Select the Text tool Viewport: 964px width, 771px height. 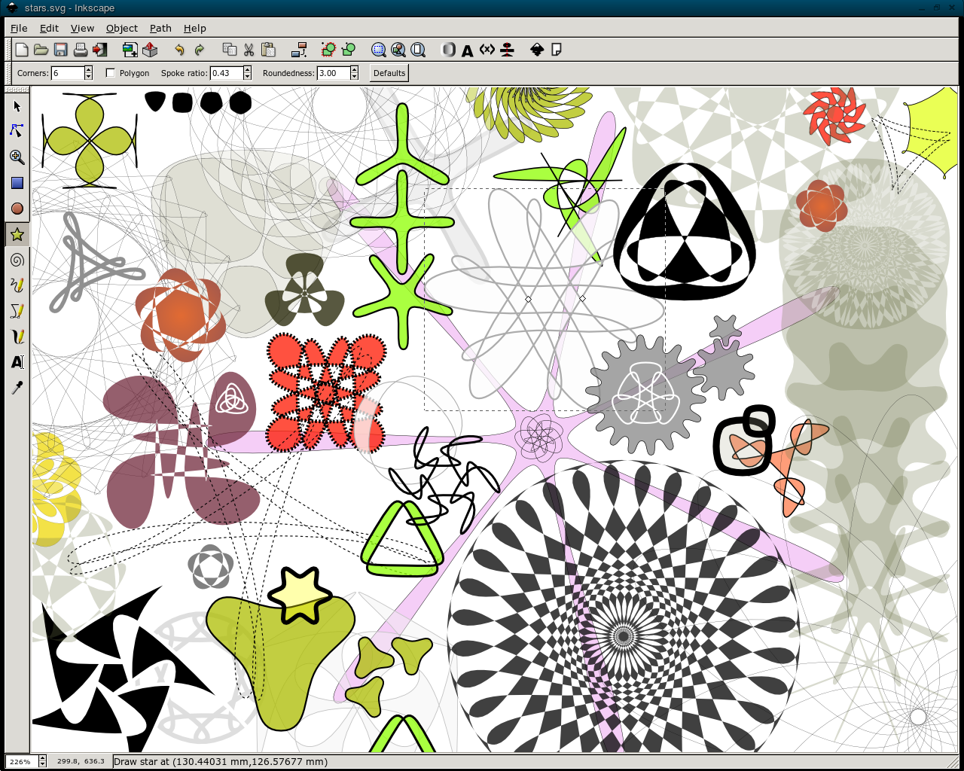17,362
